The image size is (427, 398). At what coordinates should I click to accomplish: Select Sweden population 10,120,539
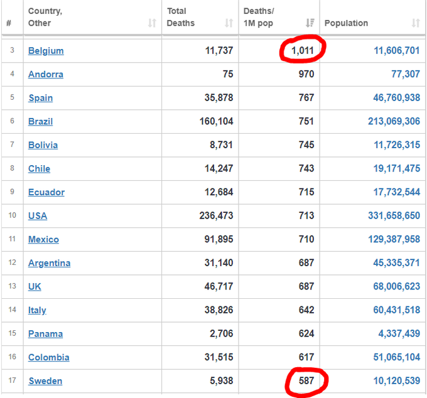[396, 381]
